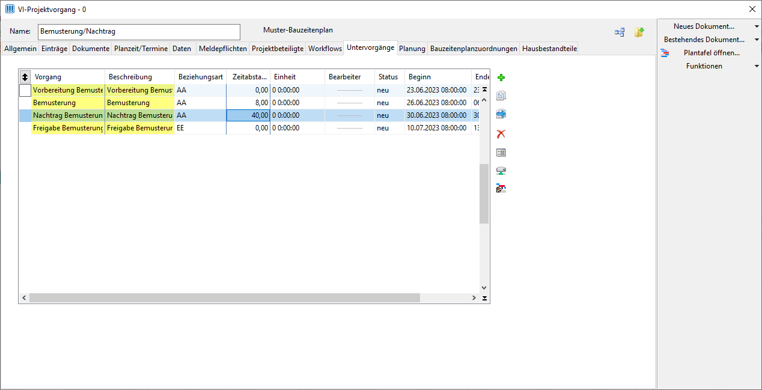Open the Dokumente tab
Screen dimensions: 762x390
coord(91,49)
